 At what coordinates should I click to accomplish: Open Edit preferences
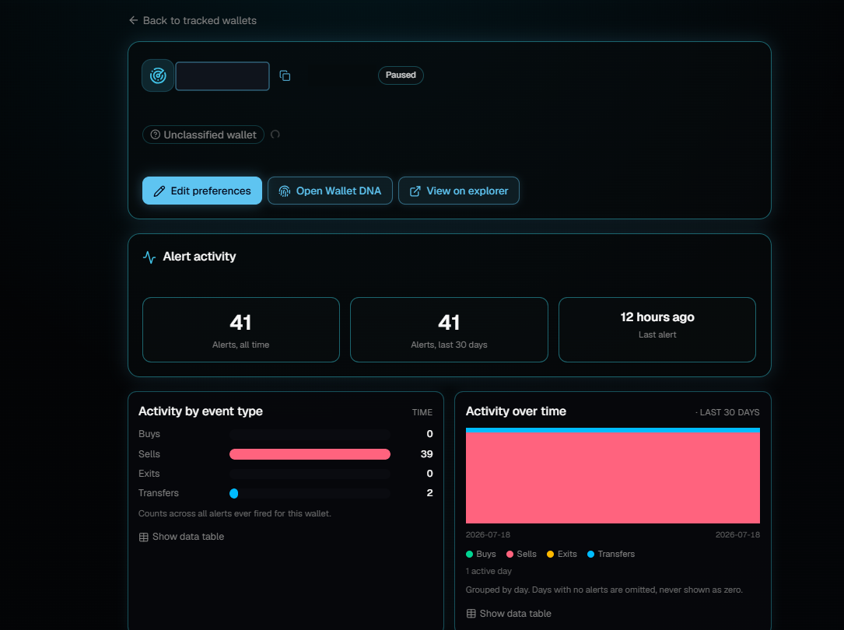coord(201,191)
